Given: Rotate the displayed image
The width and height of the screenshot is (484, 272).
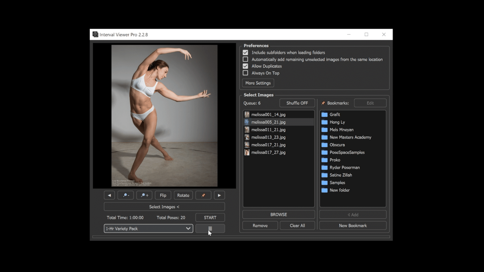Looking at the screenshot, I should [x=183, y=195].
